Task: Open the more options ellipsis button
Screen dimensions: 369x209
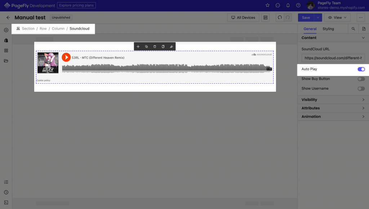Action: (x=360, y=18)
